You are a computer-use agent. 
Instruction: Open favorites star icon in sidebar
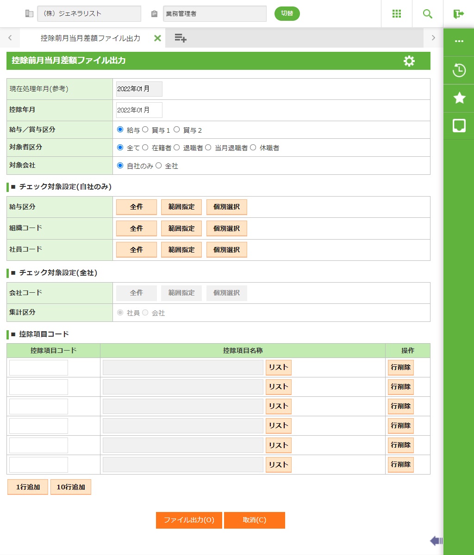click(x=459, y=98)
